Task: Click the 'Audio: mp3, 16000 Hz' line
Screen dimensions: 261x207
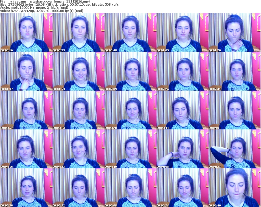Action: pos(34,8)
